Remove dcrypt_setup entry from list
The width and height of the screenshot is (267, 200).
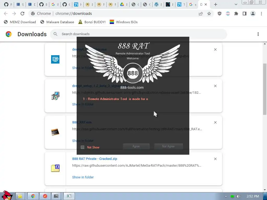click(x=215, y=86)
